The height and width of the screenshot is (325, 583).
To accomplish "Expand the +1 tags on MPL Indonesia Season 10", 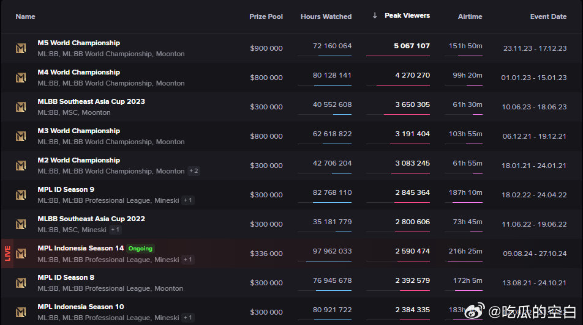I will (x=188, y=318).
